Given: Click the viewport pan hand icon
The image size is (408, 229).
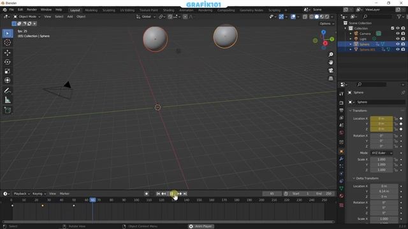Looking at the screenshot, I should pyautogui.click(x=331, y=62).
